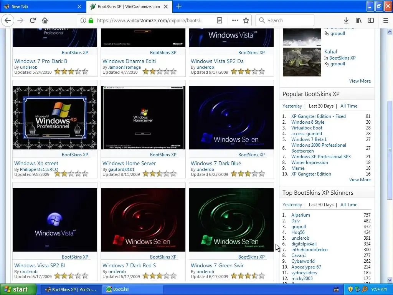Image resolution: width=393 pixels, height=295 pixels.
Task: Select Yesterday in Top Skinners
Action: point(292,205)
